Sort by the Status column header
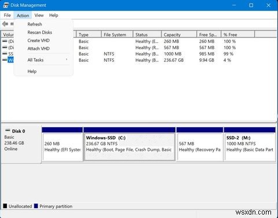 147,35
